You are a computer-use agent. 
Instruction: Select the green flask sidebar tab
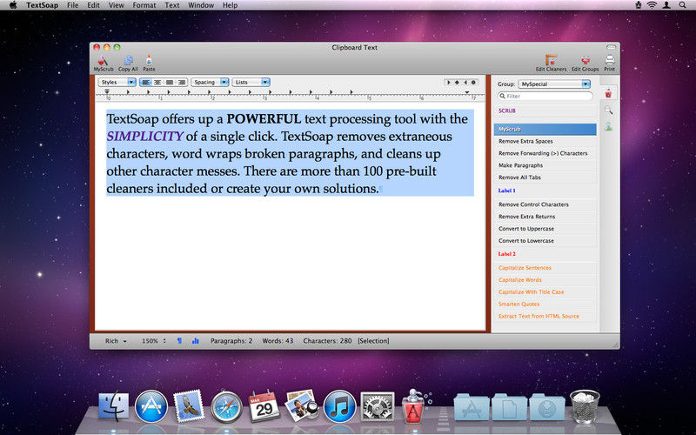tap(608, 127)
